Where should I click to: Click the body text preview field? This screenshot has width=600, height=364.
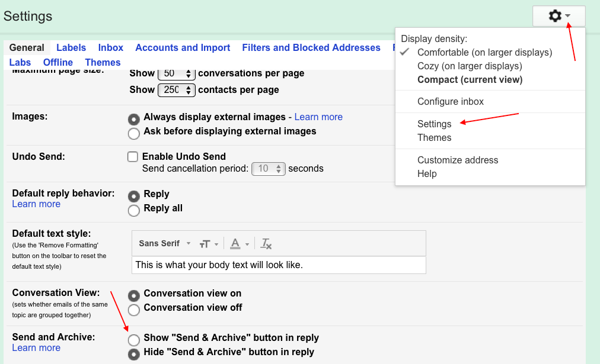279,265
